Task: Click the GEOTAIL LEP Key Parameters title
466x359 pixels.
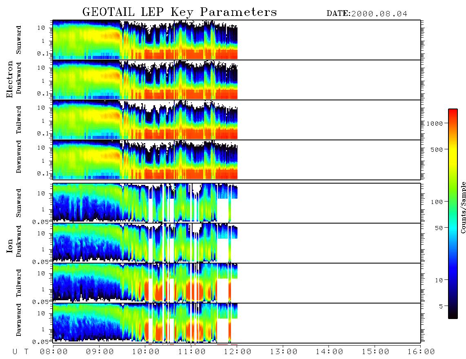Action: click(x=180, y=12)
